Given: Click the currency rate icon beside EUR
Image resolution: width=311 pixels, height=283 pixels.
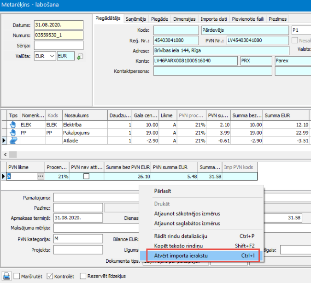Looking at the screenshot, I should click(80, 56).
